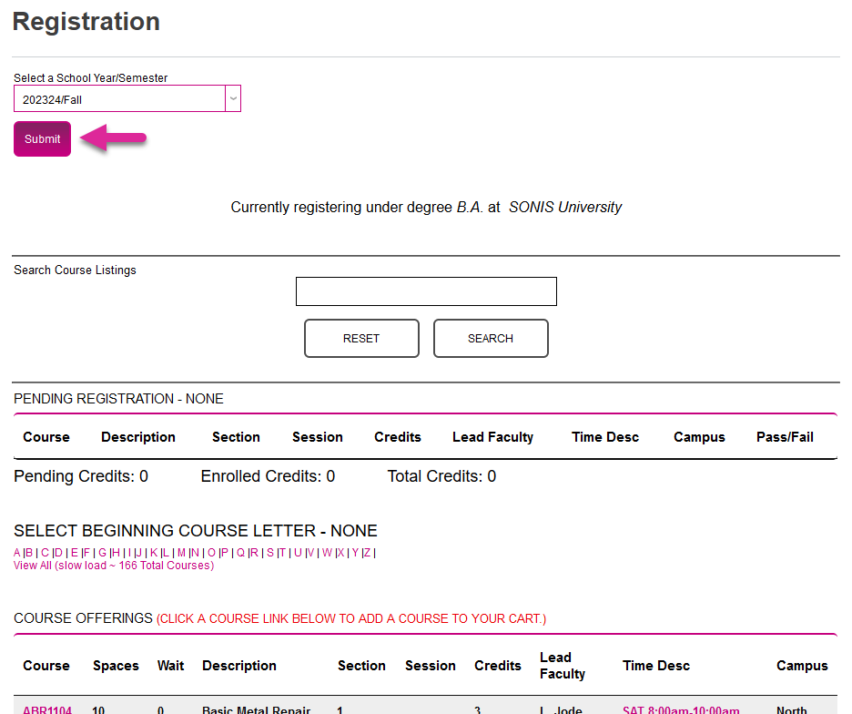The image size is (852, 714).
Task: Click the Registration page heading
Action: (x=86, y=21)
